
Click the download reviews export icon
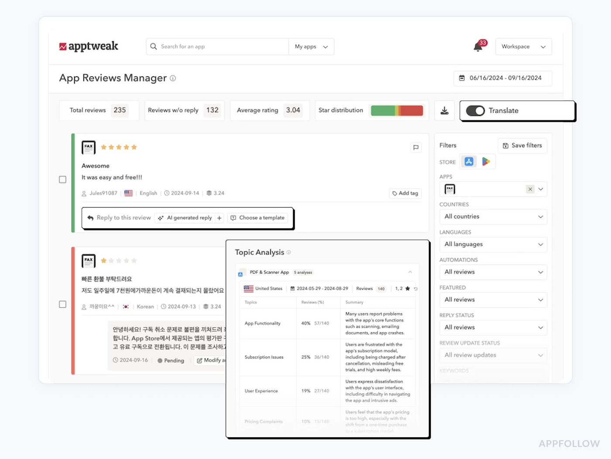tap(444, 110)
